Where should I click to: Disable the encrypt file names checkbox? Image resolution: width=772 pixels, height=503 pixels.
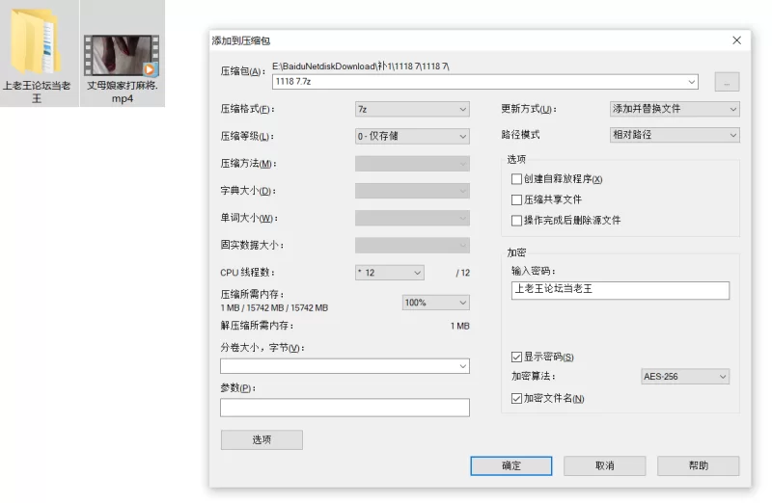click(x=516, y=398)
